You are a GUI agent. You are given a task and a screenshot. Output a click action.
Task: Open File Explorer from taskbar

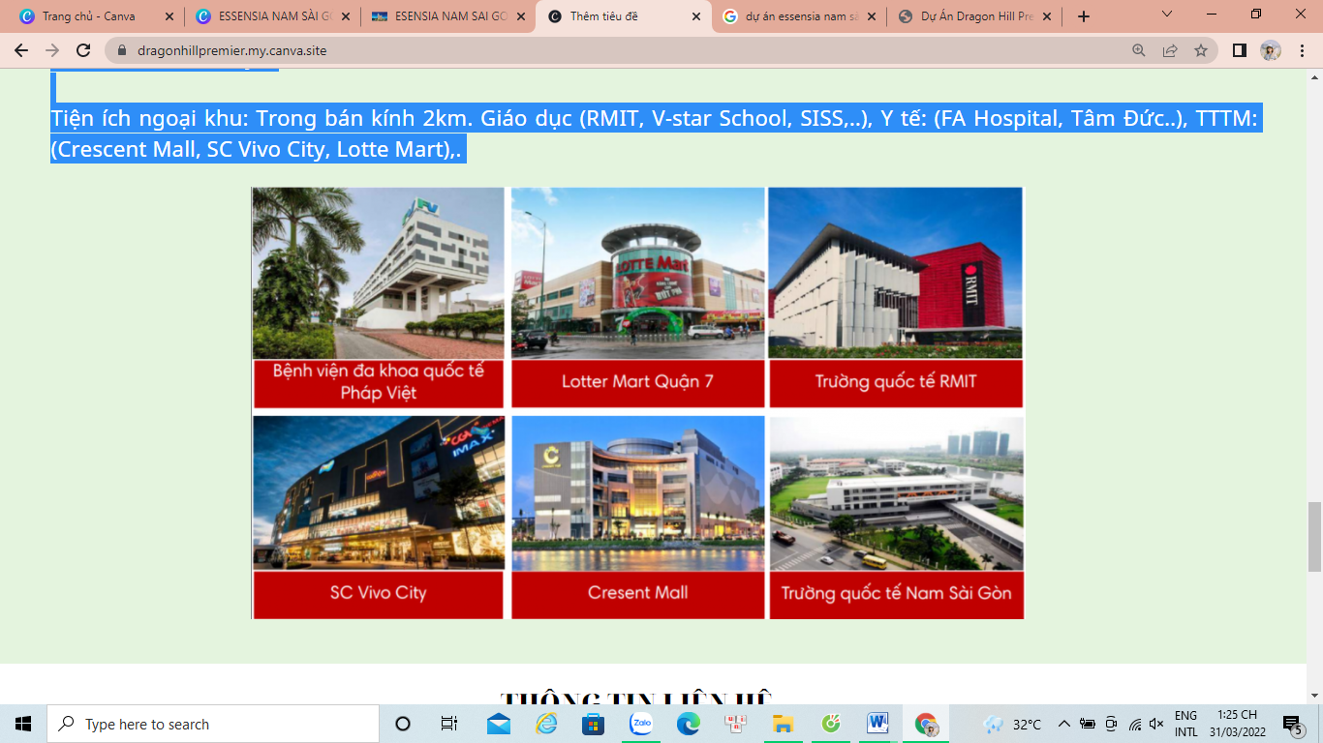(783, 724)
